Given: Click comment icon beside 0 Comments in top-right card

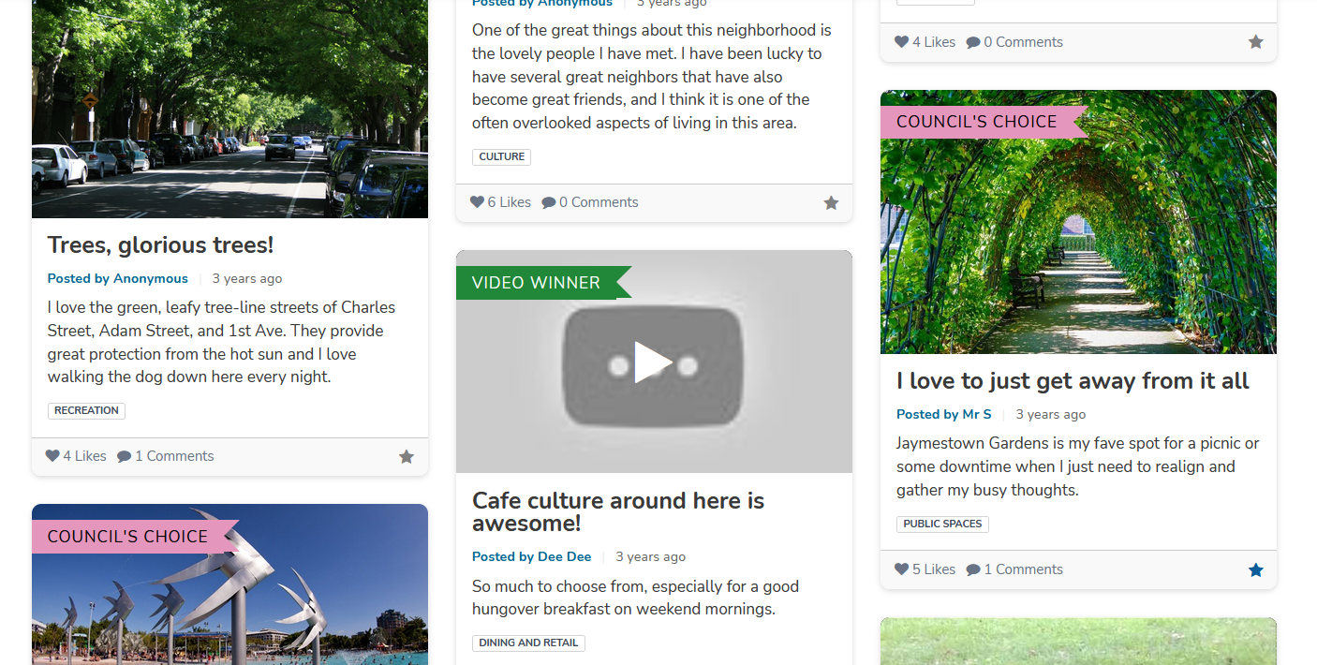Looking at the screenshot, I should [973, 42].
